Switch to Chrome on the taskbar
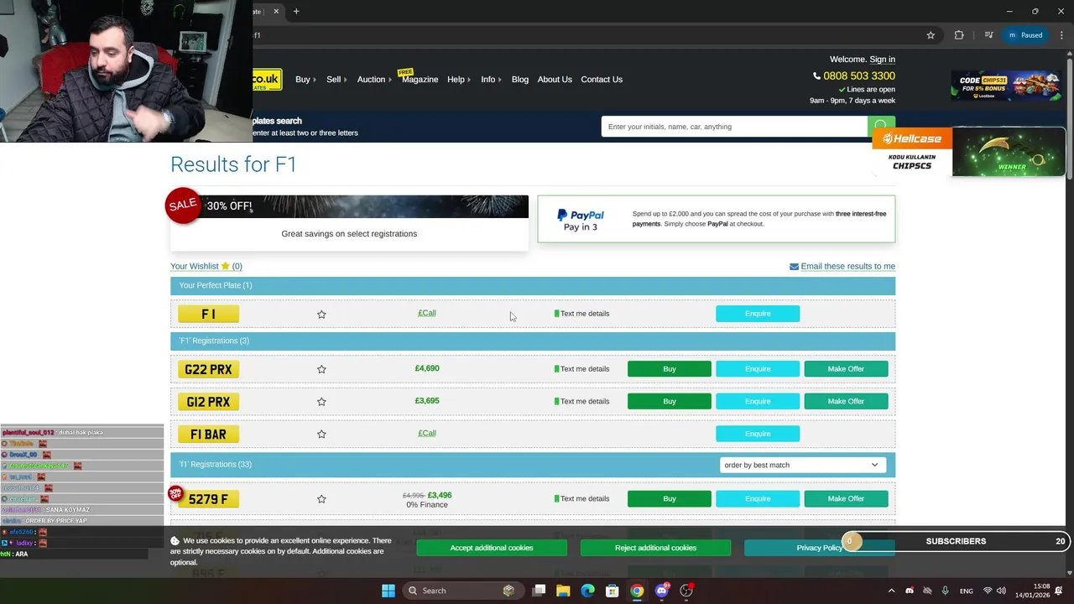Image resolution: width=1074 pixels, height=604 pixels. [x=637, y=591]
